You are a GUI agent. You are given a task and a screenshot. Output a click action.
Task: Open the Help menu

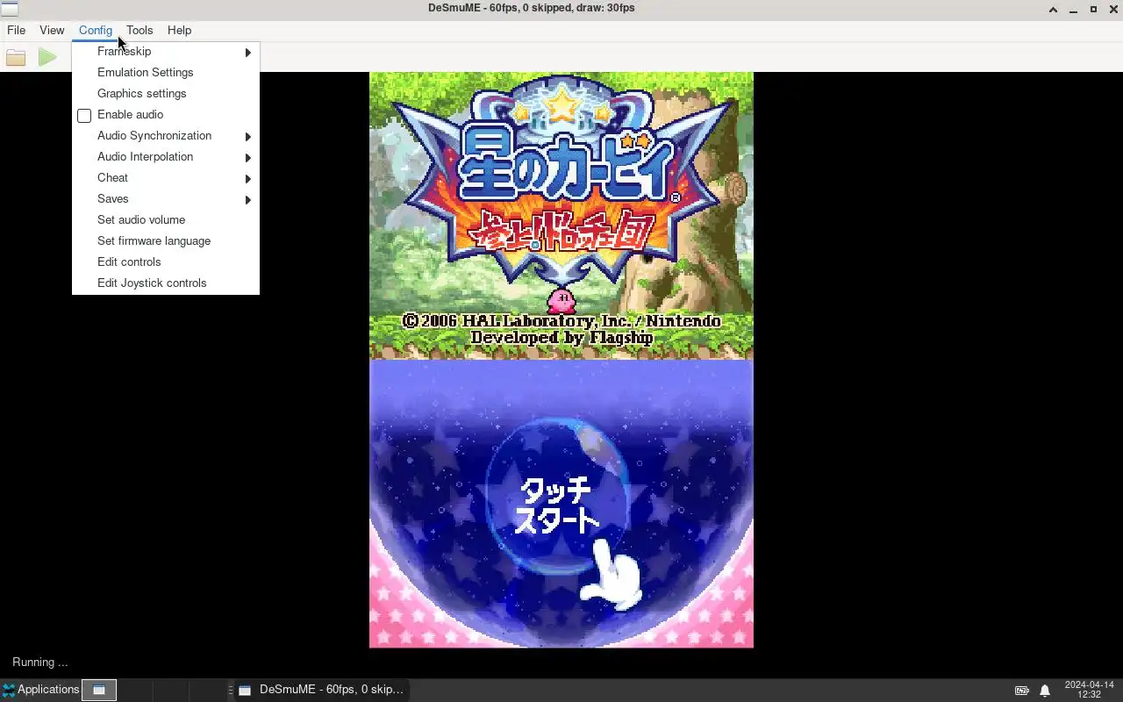click(x=179, y=30)
